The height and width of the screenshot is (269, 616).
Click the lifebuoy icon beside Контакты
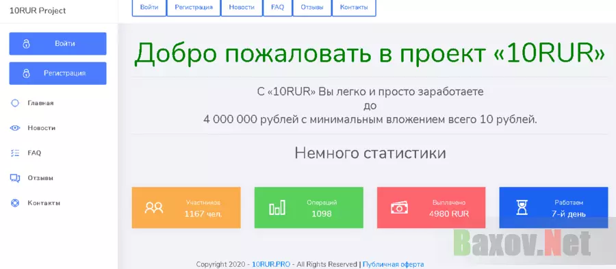click(x=15, y=203)
